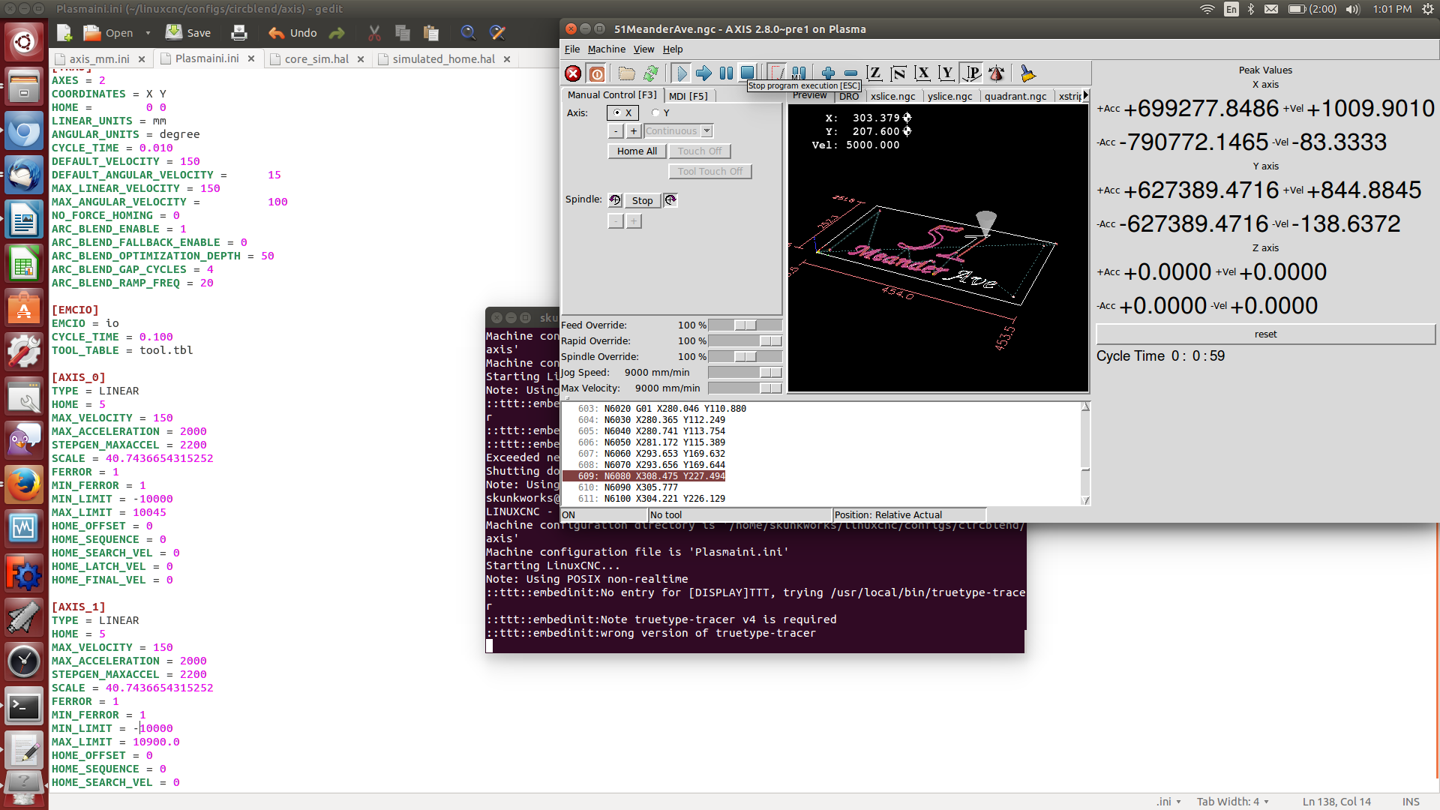Click the rotate view cone icon

tap(997, 73)
